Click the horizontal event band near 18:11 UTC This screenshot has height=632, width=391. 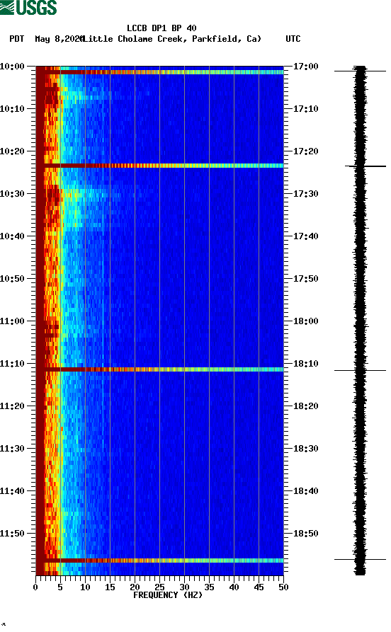[x=160, y=369]
